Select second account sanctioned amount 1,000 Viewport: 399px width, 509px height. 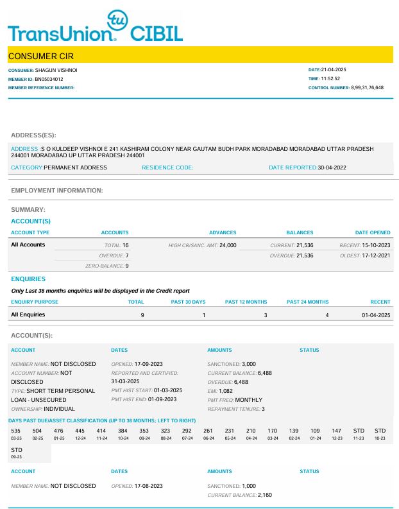[249, 486]
